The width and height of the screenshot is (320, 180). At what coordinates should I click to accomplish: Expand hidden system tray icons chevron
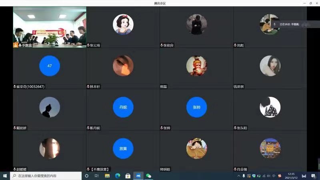pyautogui.click(x=239, y=176)
